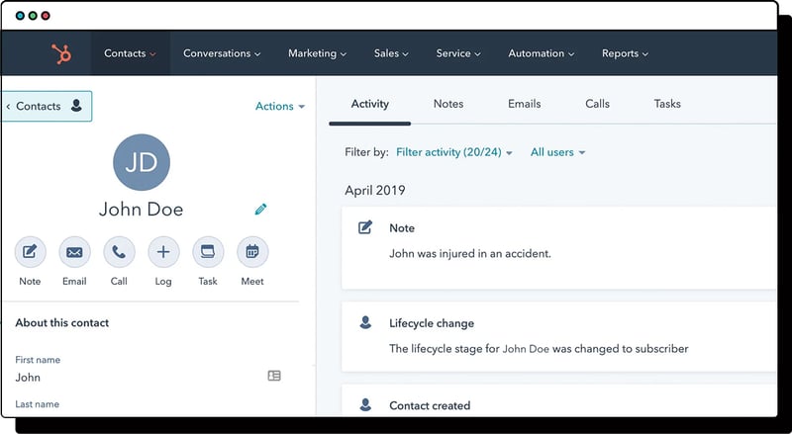Open the Automation navigation menu
The height and width of the screenshot is (434, 792).
click(541, 53)
